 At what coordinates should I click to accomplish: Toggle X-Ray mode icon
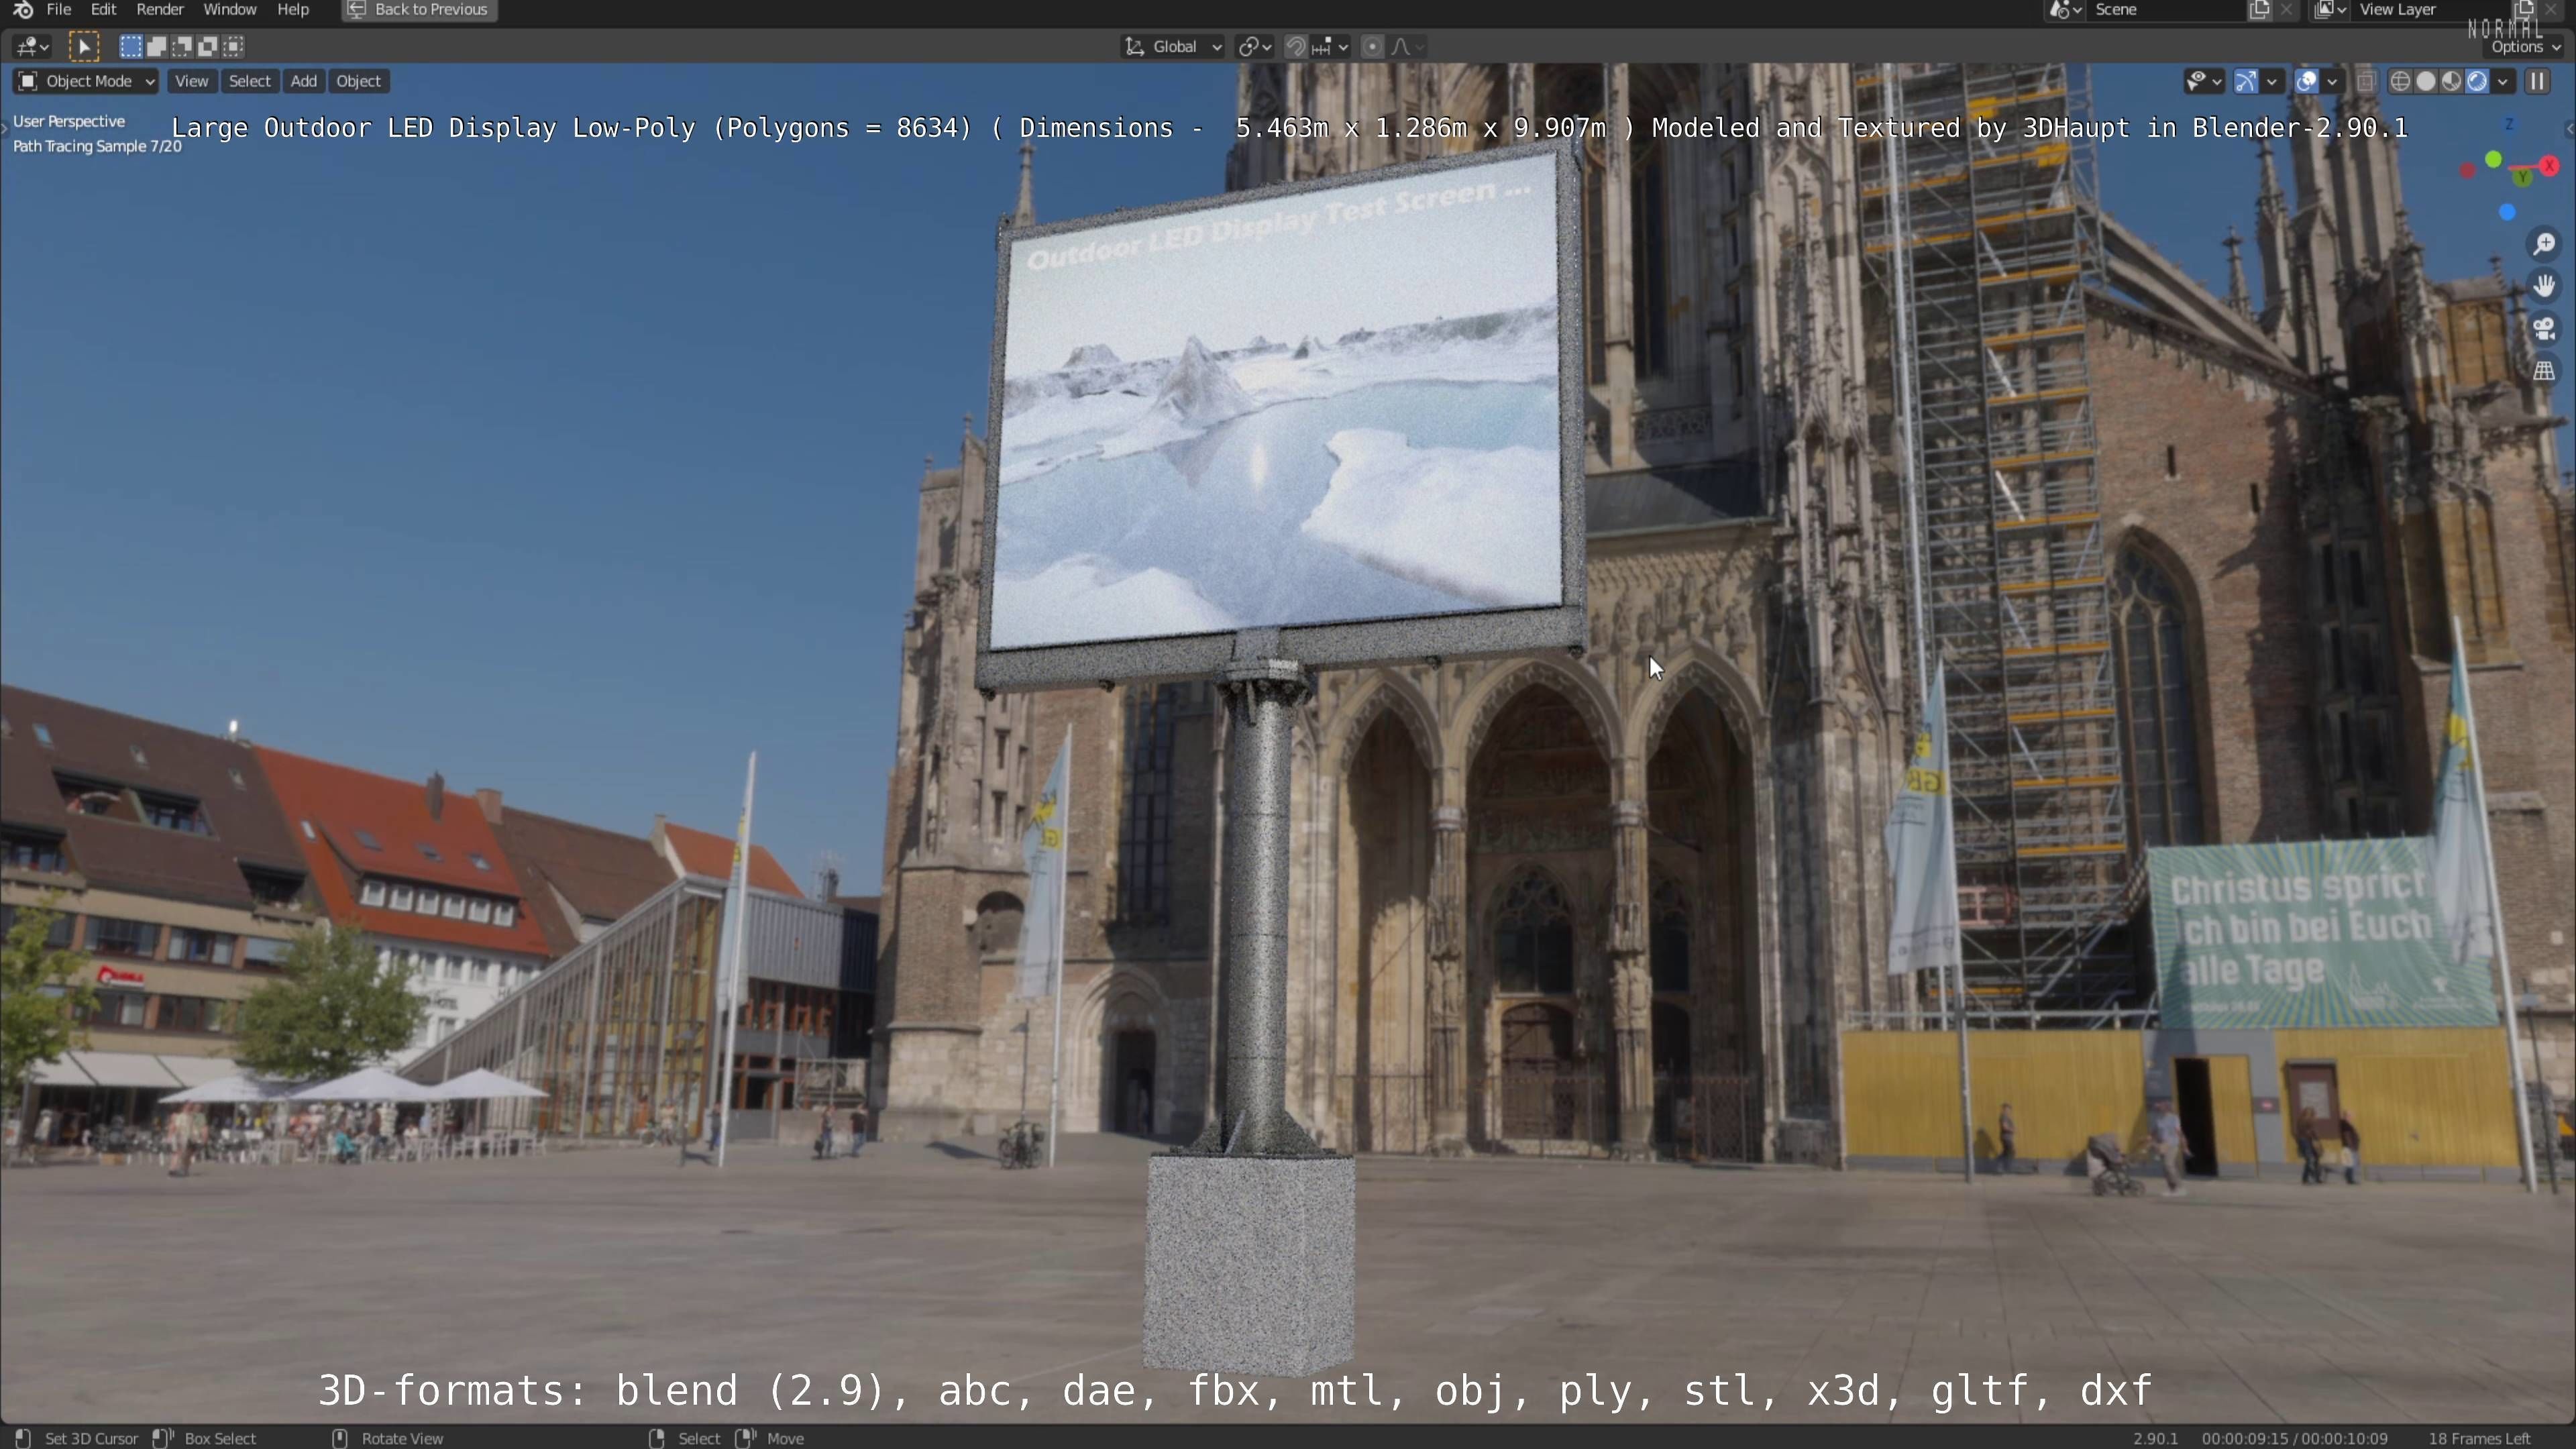click(x=2366, y=81)
